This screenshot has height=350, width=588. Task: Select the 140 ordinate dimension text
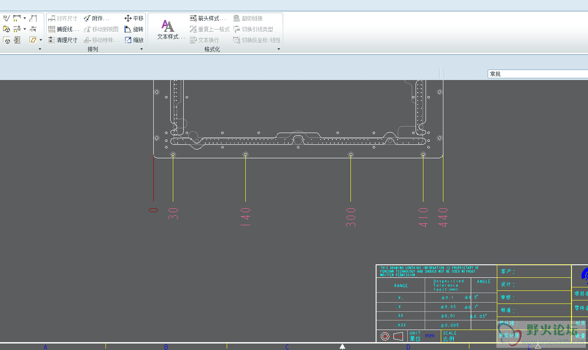246,217
